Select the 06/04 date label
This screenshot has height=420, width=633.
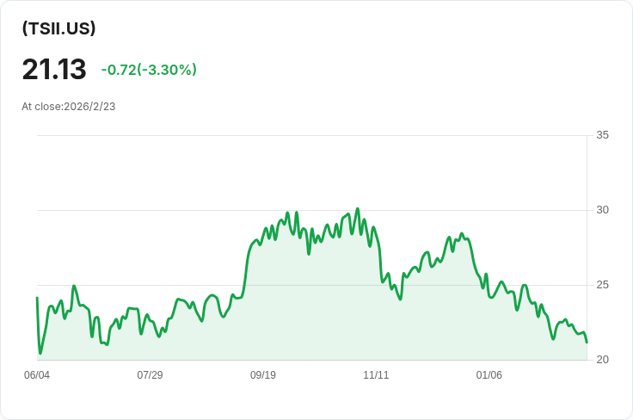pyautogui.click(x=37, y=375)
